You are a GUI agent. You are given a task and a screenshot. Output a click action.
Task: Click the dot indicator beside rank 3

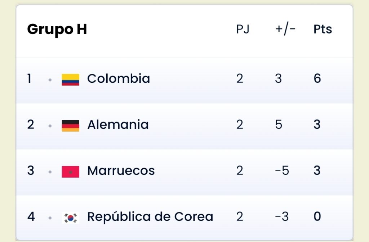tap(50, 172)
